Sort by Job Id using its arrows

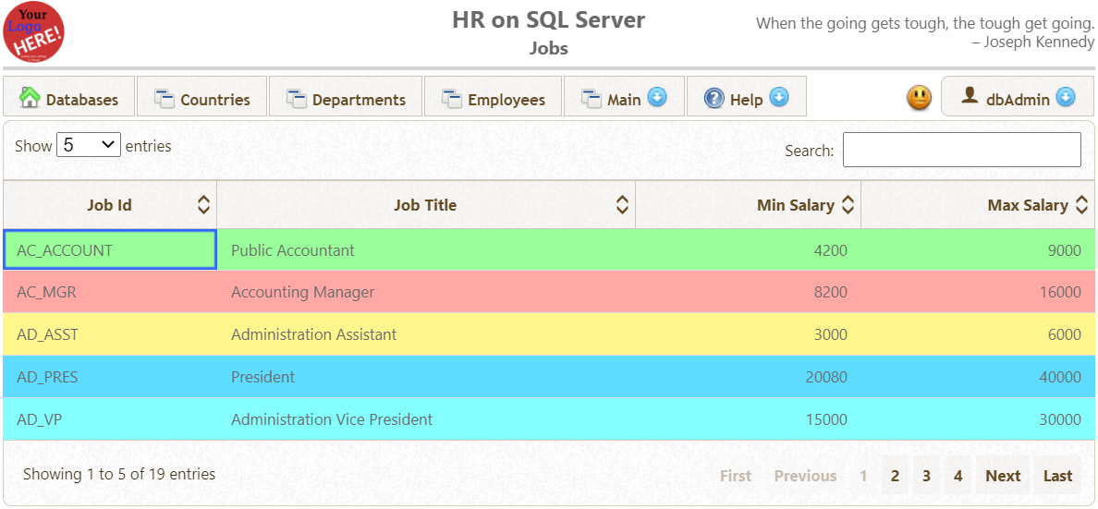[203, 204]
